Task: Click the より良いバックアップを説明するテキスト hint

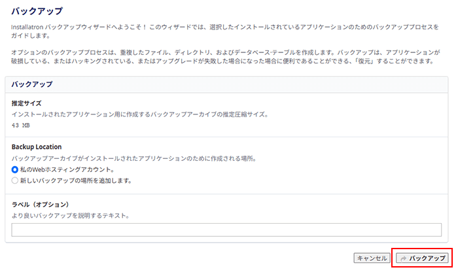Action: point(71,216)
